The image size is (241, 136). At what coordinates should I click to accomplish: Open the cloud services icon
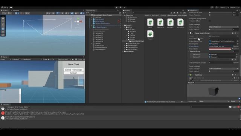click(x=11, y=7)
